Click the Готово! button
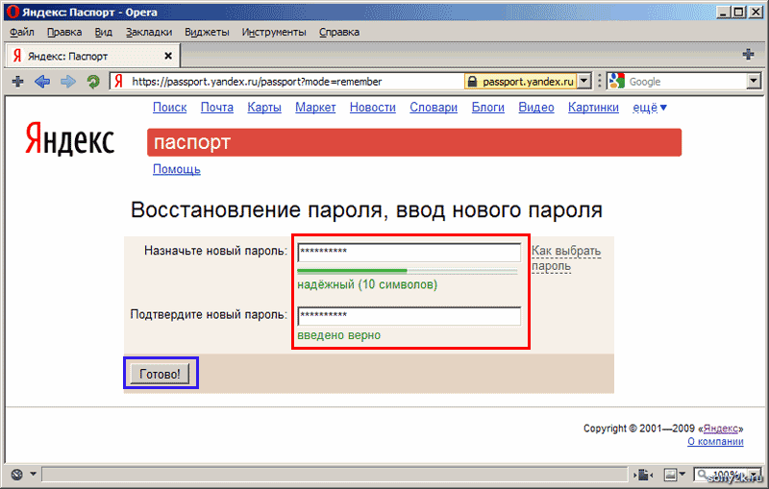Viewport: 769px width, 489px height. [160, 374]
